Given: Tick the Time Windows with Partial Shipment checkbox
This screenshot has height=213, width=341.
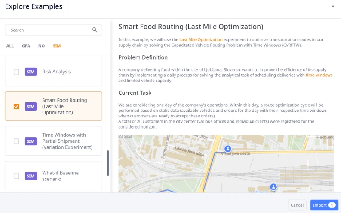Looking at the screenshot, I should 16,141.
